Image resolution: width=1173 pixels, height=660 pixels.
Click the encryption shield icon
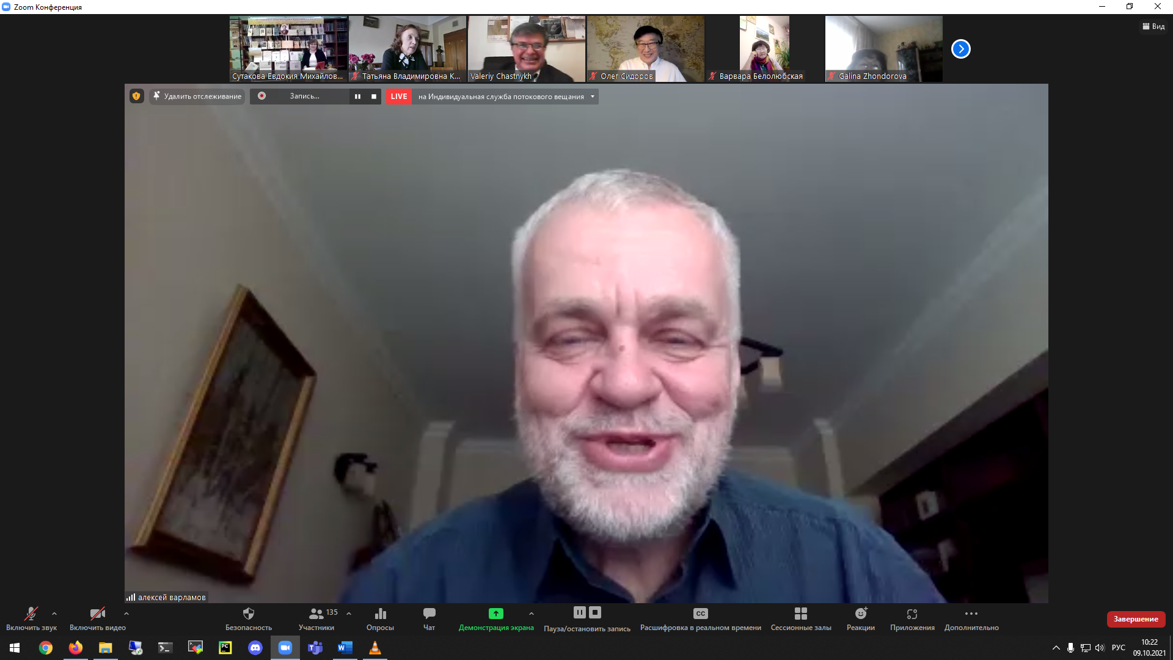(x=136, y=96)
